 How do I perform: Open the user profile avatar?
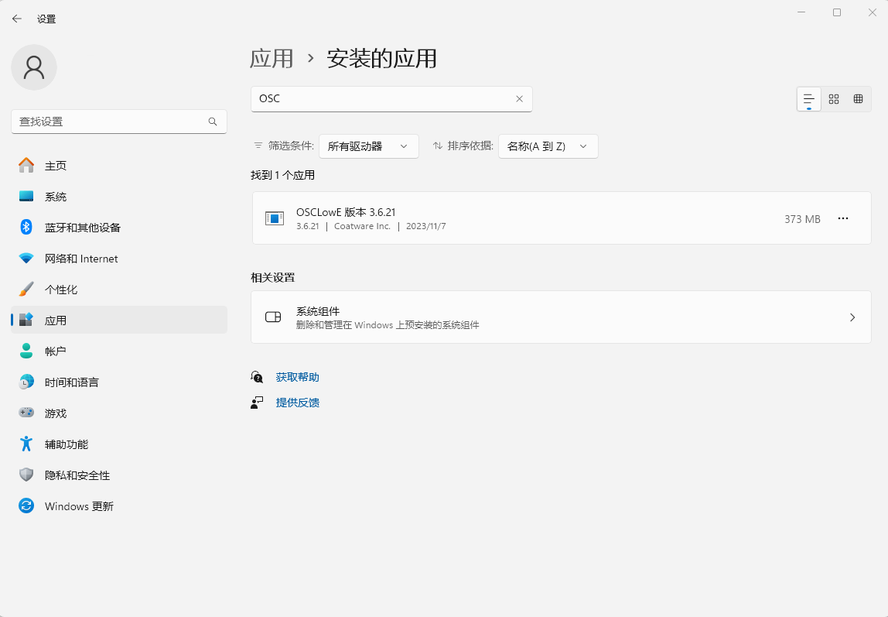coord(34,67)
